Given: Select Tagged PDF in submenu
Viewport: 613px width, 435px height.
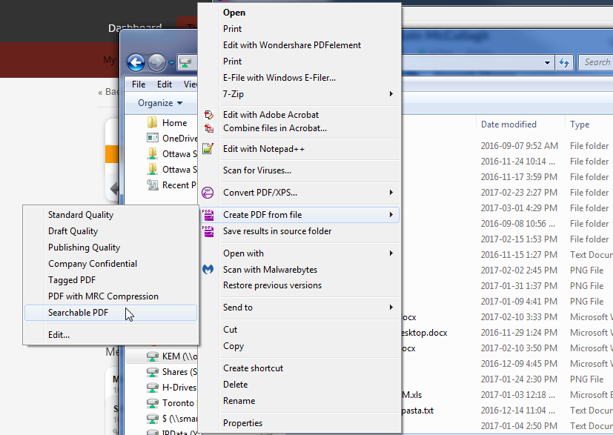Looking at the screenshot, I should (x=72, y=280).
